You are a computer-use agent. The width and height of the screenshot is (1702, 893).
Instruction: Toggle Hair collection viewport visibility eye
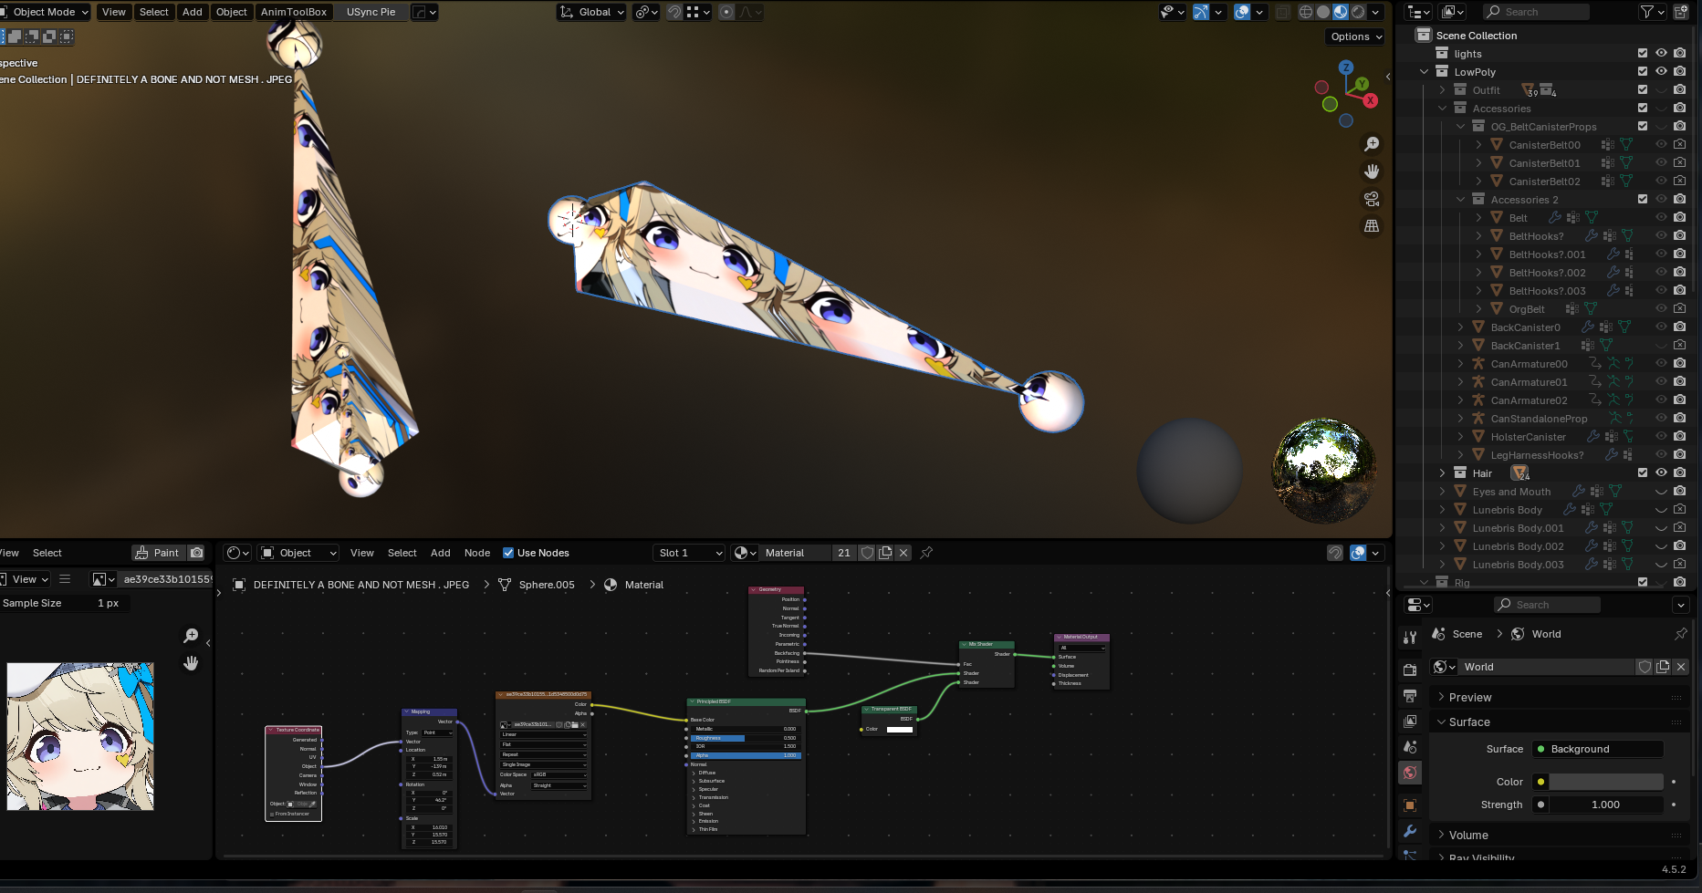(1661, 473)
